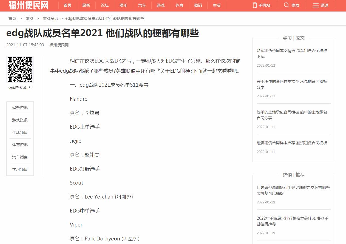Open the 体育 navigation tab
This screenshot has height=244, width=346.
click(179, 5)
